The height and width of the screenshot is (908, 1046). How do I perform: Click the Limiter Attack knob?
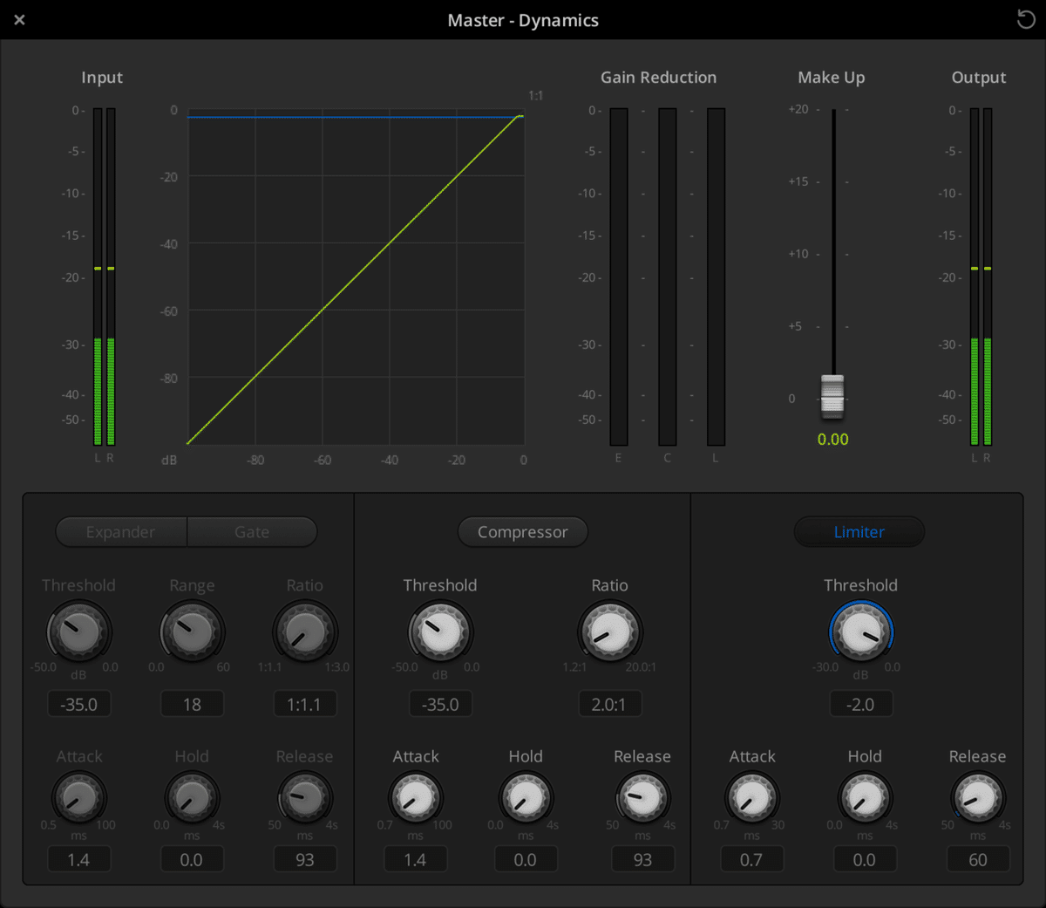click(x=751, y=797)
